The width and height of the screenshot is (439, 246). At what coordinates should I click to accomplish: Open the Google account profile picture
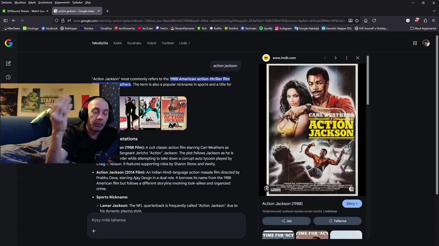pos(426,43)
